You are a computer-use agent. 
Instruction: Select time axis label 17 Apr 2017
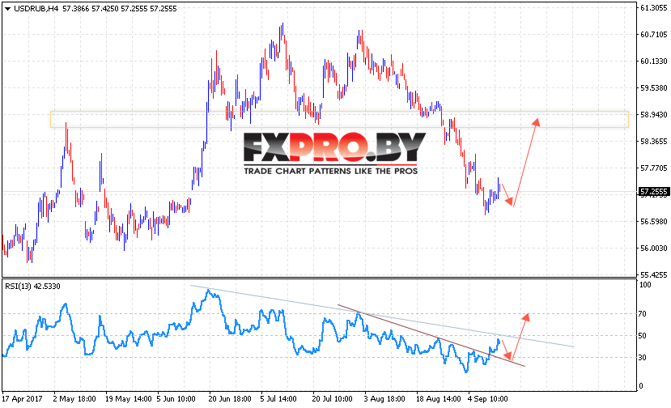tap(22, 399)
